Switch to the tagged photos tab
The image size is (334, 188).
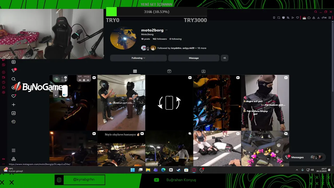(x=204, y=71)
